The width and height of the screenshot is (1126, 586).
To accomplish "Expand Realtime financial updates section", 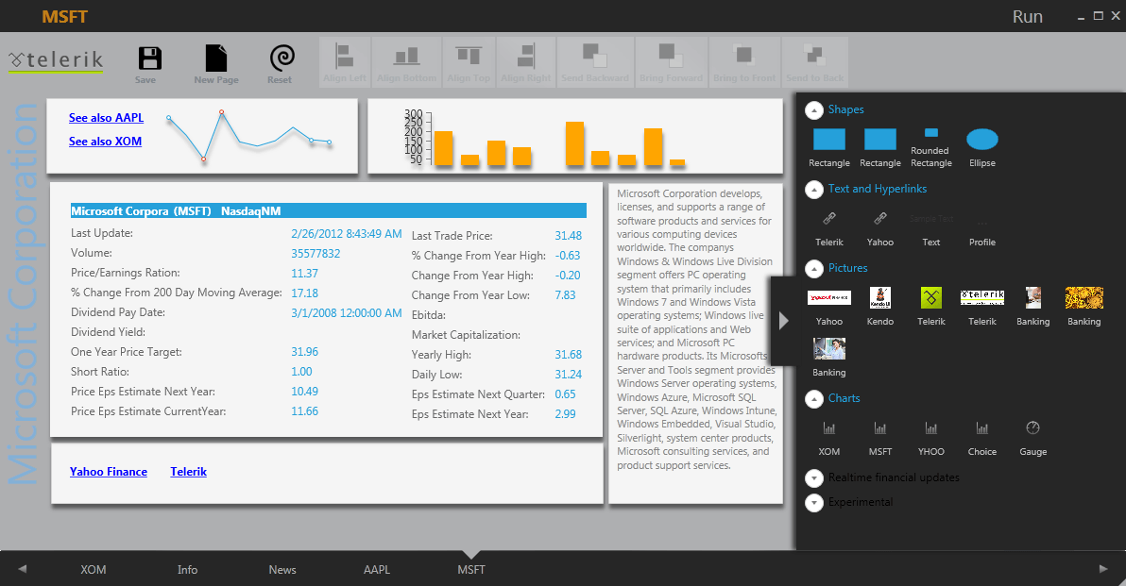I will point(814,477).
